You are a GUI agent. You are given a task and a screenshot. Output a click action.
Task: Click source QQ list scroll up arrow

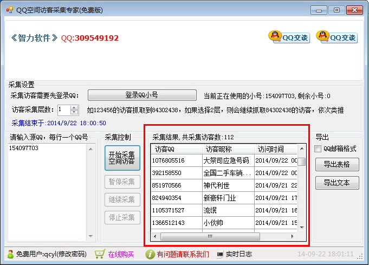[90, 149]
